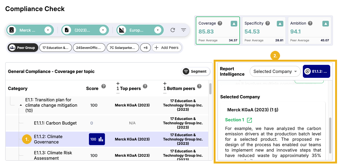Image resolution: width=340 pixels, height=167 pixels.
Task: Click the help icon next to Score column
Action: 103,86
